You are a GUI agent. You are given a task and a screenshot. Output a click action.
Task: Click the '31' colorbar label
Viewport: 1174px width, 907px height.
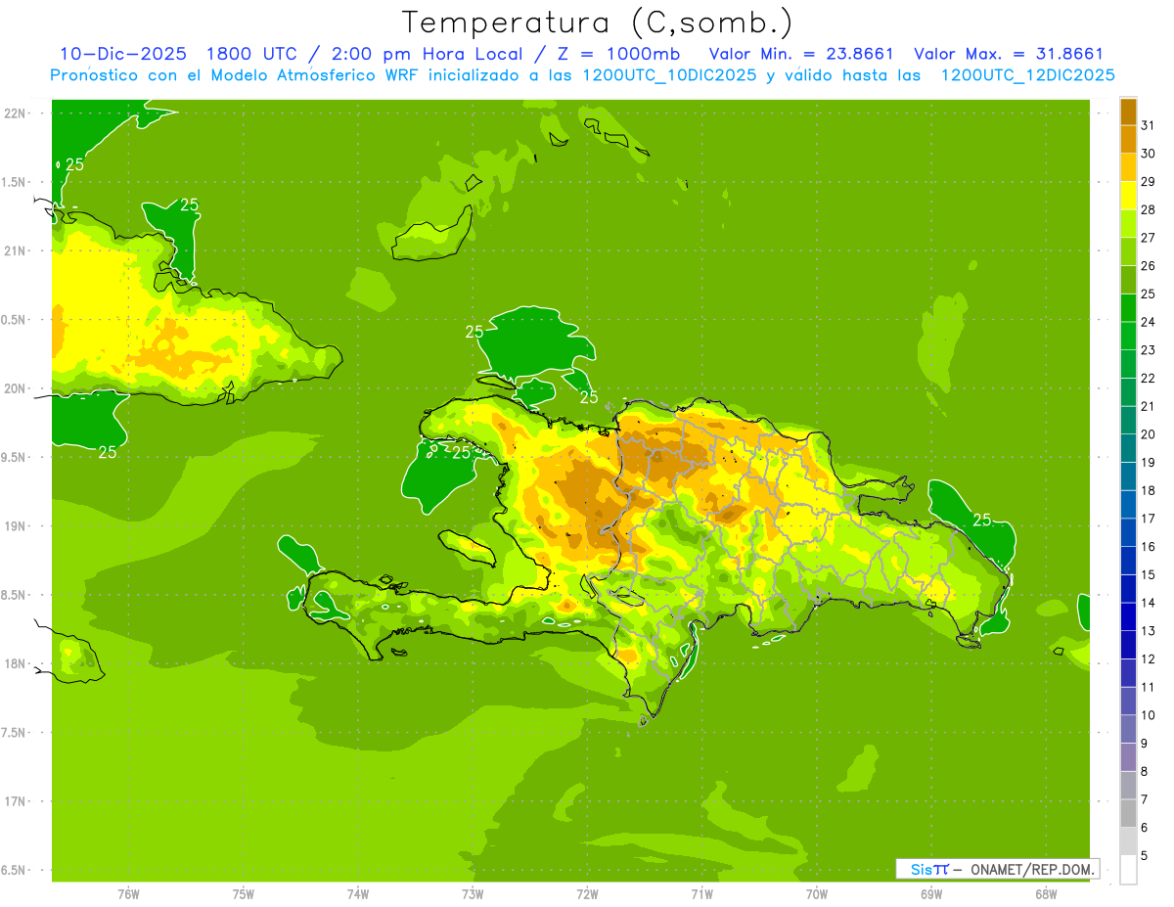(x=1148, y=125)
